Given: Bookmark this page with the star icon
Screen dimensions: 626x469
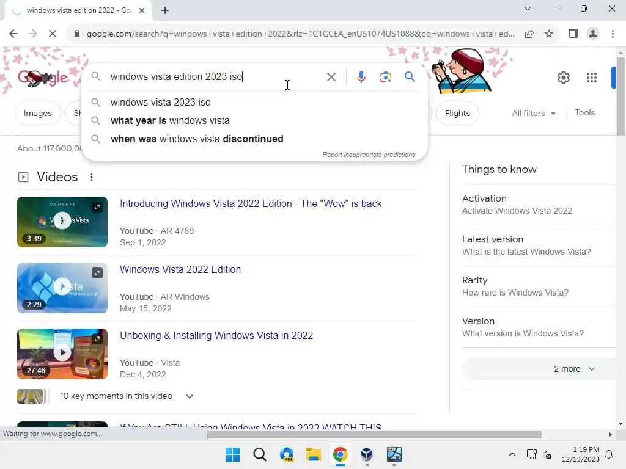Looking at the screenshot, I should (549, 34).
